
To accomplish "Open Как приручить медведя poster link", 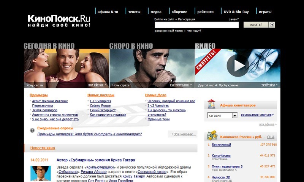I will tap(108, 115).
